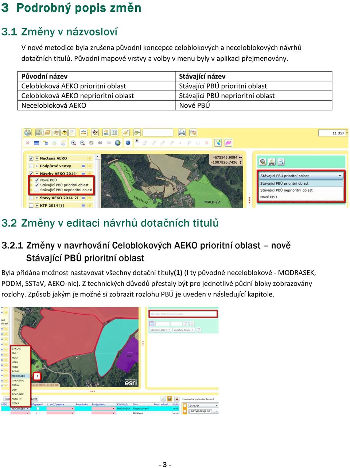Click the filter funnel icon beside všechny tituly

[x=199, y=330]
